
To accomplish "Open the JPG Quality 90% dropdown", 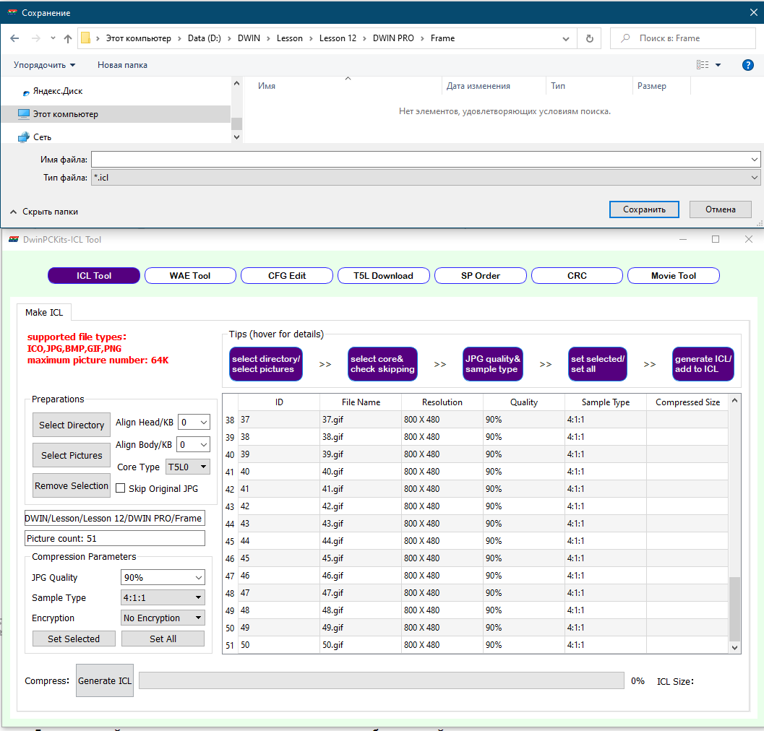I will tap(163, 578).
